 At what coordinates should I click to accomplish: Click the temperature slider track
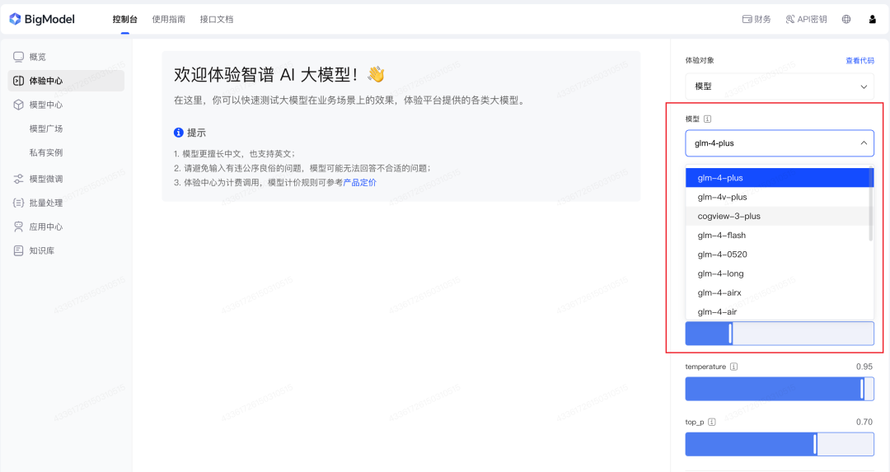[780, 389]
